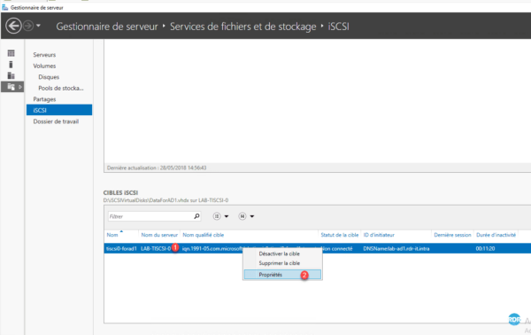Open Serveurs in the sidebar
Screen dimensions: 531x335
click(x=44, y=55)
